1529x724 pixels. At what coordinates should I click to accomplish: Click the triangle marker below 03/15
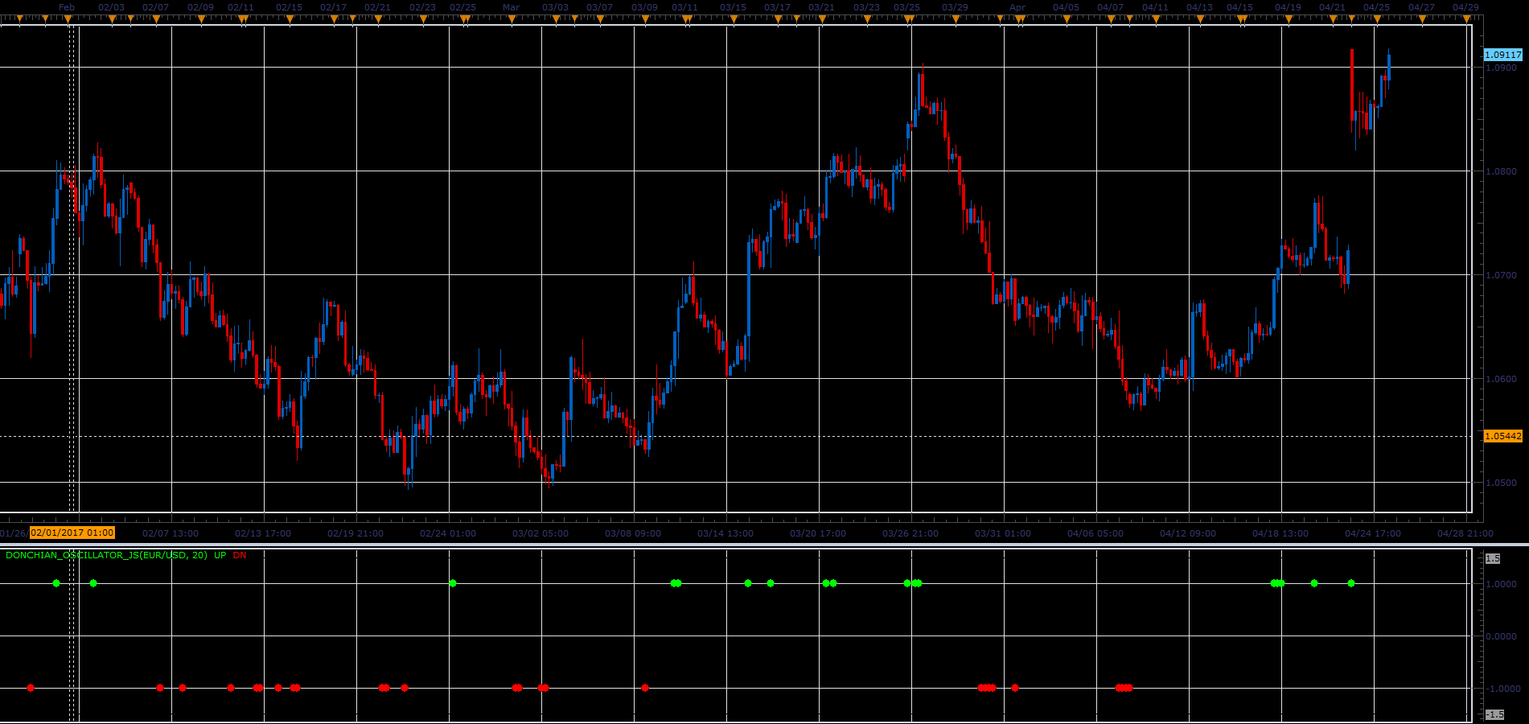click(x=733, y=19)
